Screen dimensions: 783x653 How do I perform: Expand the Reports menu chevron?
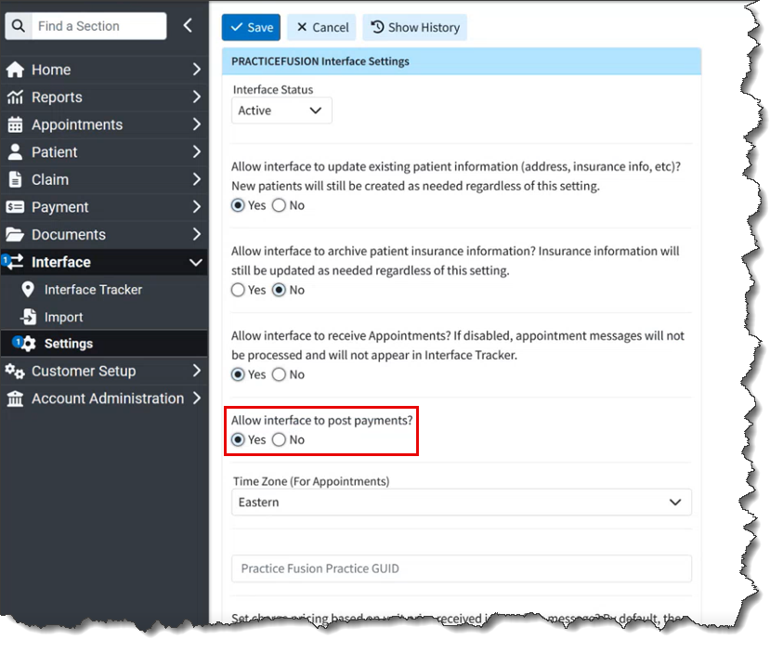197,97
